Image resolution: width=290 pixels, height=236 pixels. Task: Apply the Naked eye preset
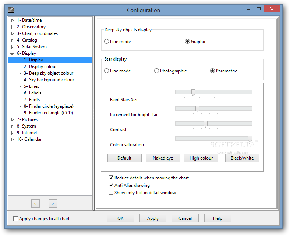click(x=163, y=158)
